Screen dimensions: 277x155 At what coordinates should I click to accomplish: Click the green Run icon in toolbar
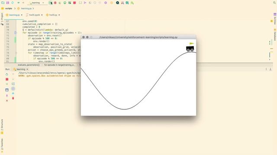tap(50, 3)
